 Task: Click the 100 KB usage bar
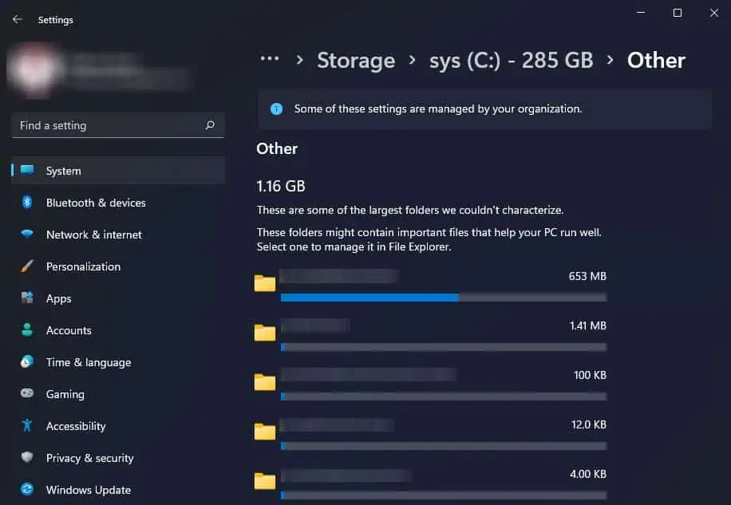tap(444, 397)
